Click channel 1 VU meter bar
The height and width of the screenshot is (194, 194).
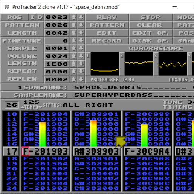(43, 134)
